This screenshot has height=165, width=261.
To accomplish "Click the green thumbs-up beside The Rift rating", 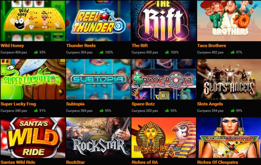I will (x=167, y=52).
